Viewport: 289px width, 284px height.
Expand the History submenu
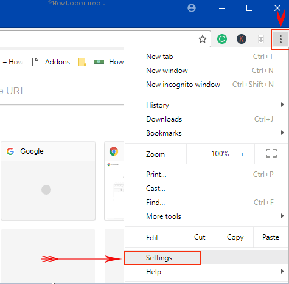[206, 105]
